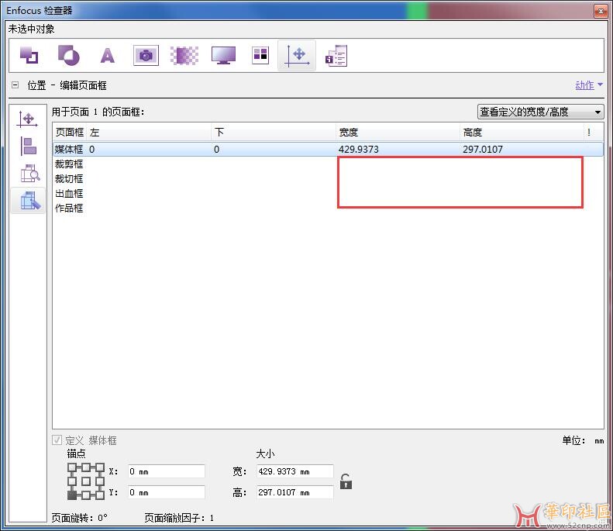Click the 宽度 column header
This screenshot has width=613, height=531.
pos(398,132)
